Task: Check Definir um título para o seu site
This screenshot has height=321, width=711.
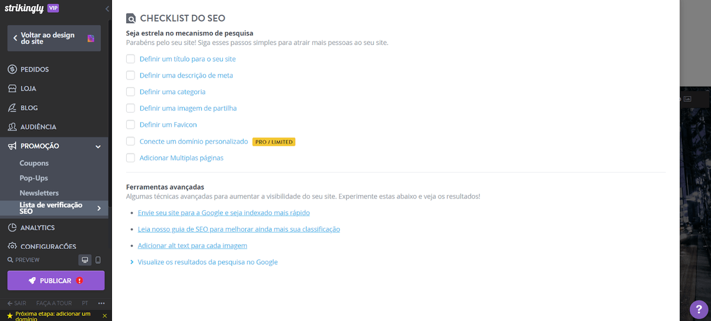Action: click(130, 59)
